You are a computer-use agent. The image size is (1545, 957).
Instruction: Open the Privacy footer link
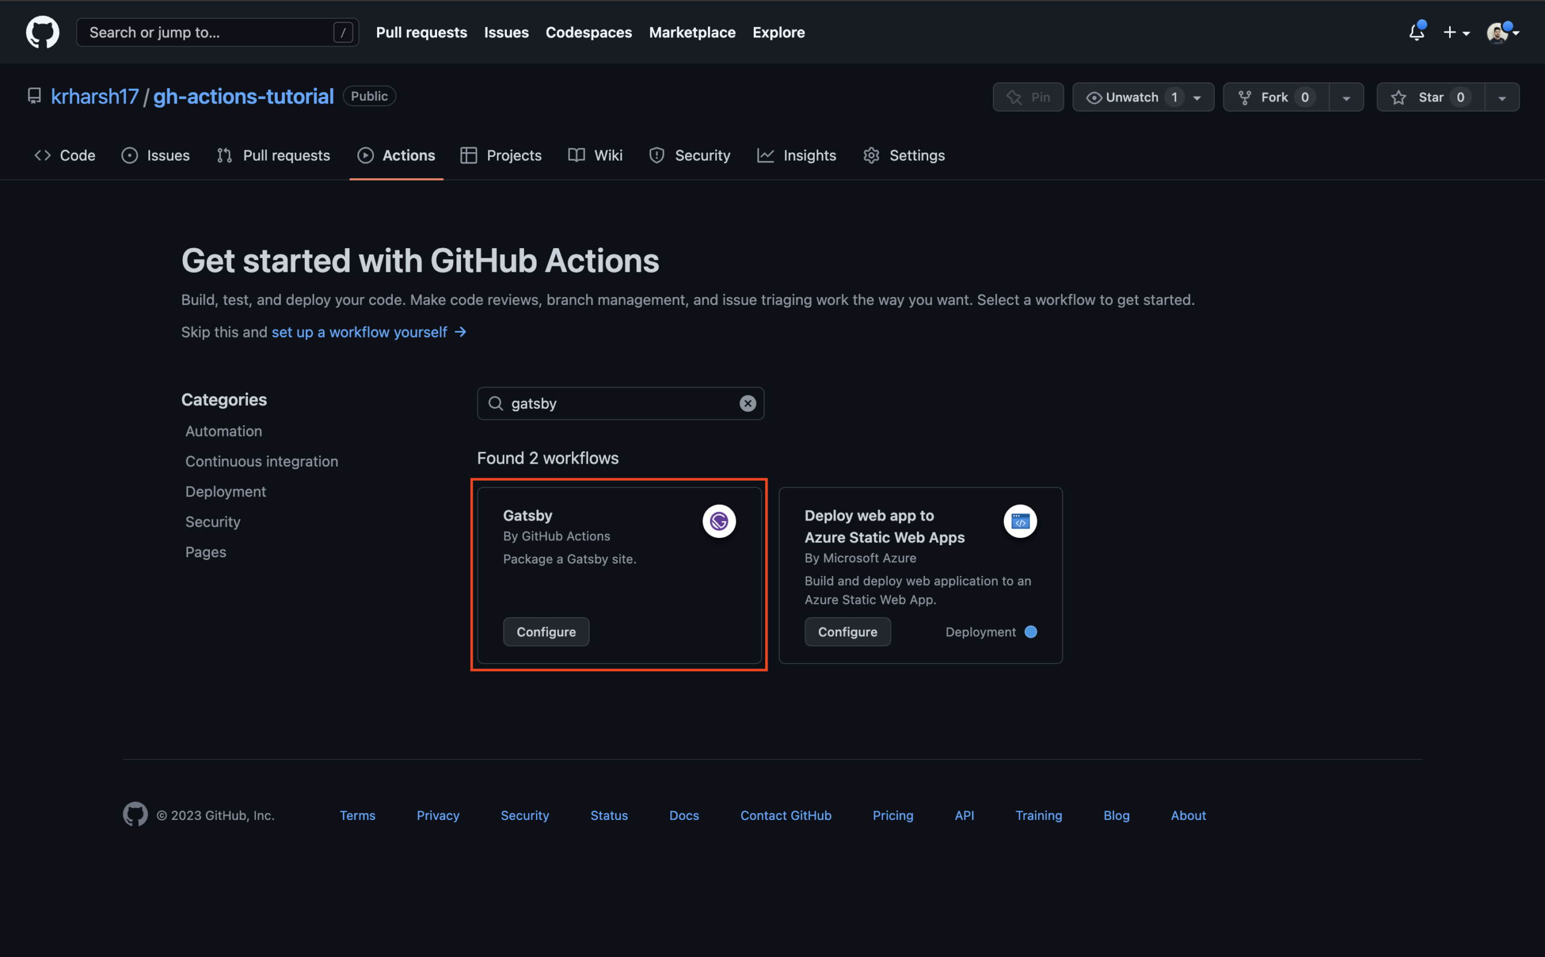[x=438, y=815]
